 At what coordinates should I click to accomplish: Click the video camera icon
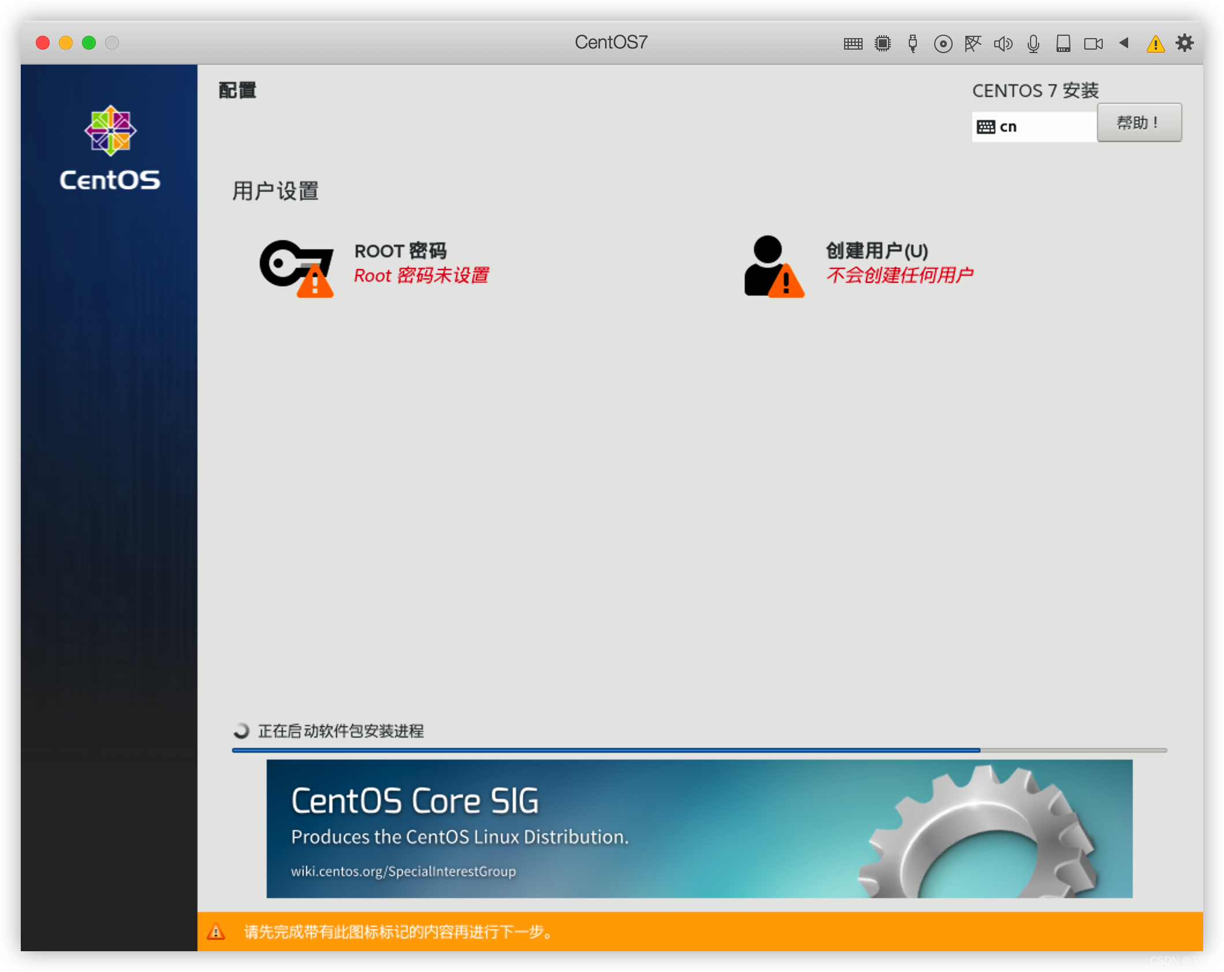[x=1093, y=44]
